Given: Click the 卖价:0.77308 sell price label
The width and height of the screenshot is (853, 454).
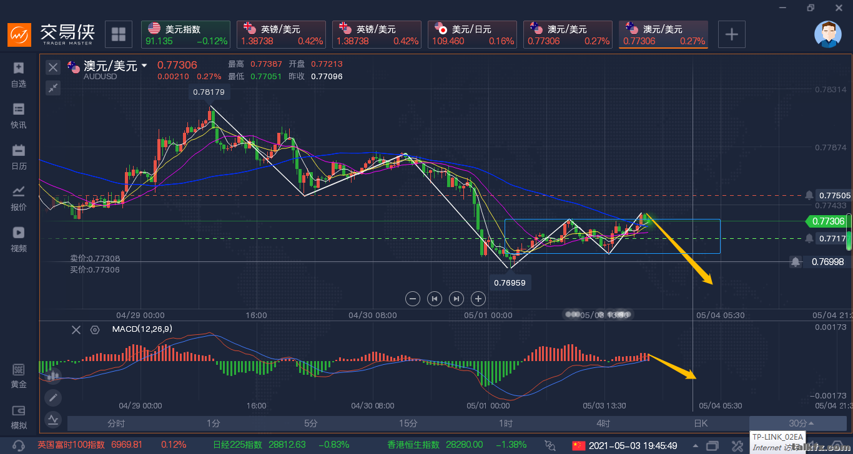Looking at the screenshot, I should click(95, 258).
